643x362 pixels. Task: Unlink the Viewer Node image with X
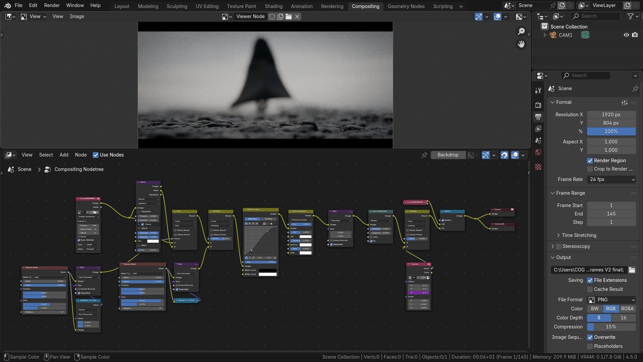[297, 16]
